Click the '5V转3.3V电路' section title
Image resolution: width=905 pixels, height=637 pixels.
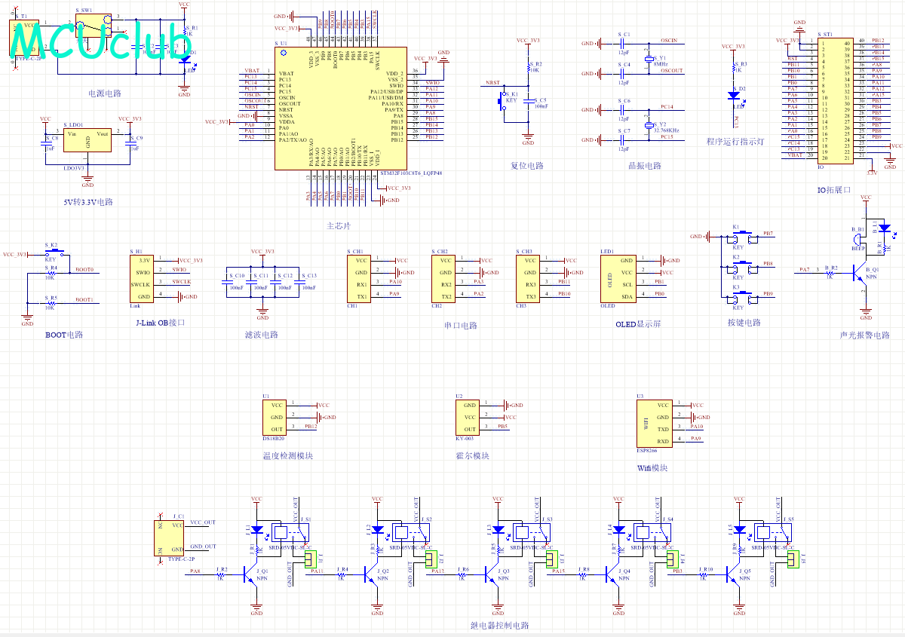(x=88, y=203)
